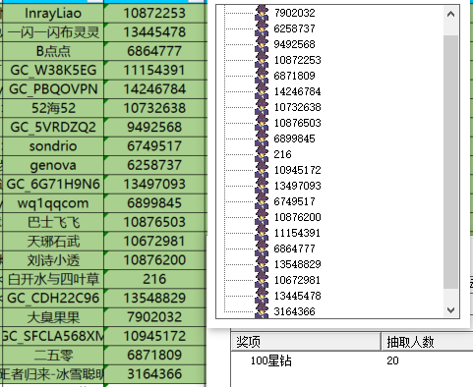Select the user icon beside 6749517
This screenshot has width=473, height=387.
(x=262, y=201)
